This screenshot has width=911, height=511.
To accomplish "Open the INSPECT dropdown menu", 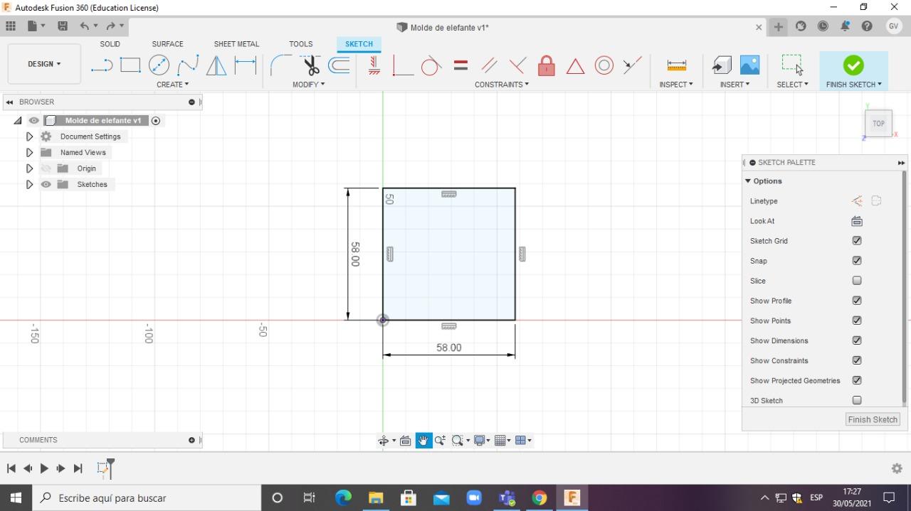I will pyautogui.click(x=676, y=85).
